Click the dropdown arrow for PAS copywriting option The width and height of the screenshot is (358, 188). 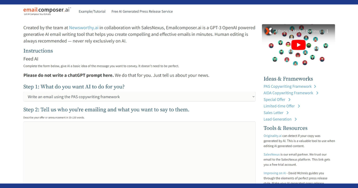[x=253, y=97]
